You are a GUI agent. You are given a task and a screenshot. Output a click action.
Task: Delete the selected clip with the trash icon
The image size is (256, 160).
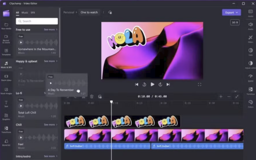(92, 96)
